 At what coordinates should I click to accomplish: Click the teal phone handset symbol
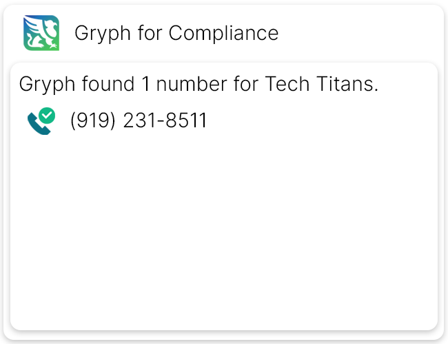coord(37,125)
